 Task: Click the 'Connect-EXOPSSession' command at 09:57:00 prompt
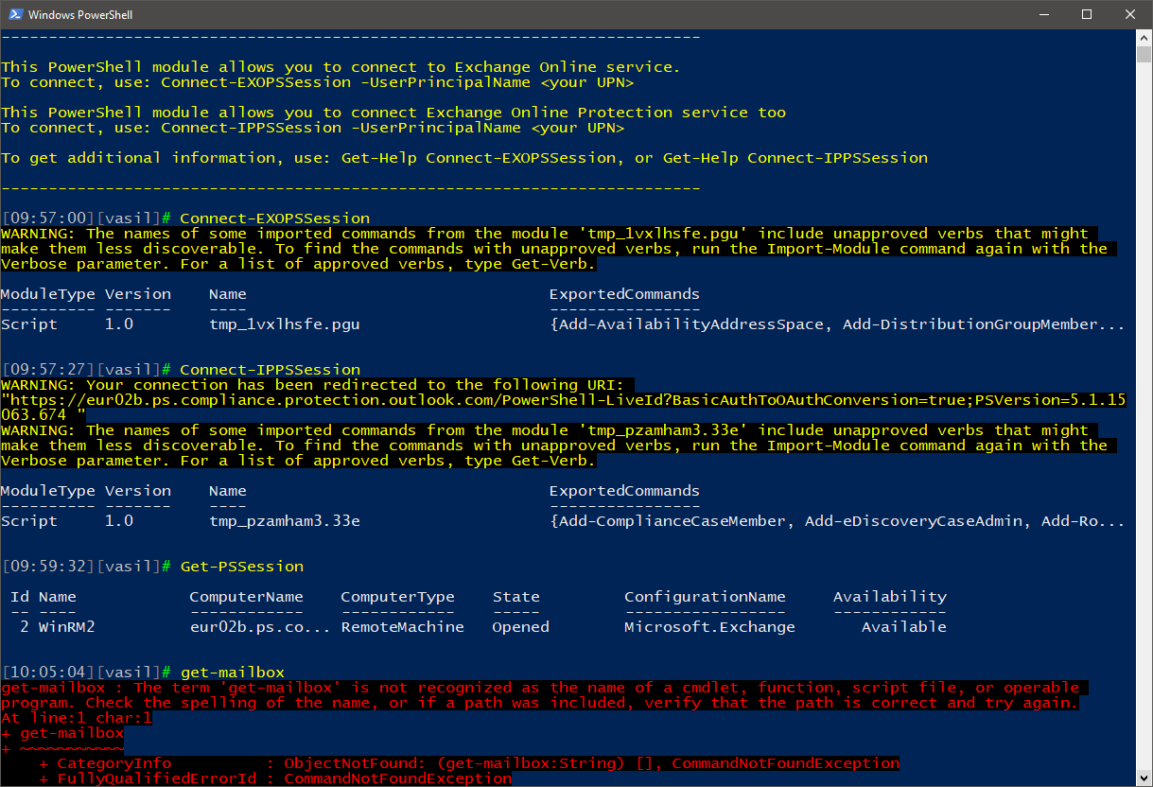tap(274, 219)
